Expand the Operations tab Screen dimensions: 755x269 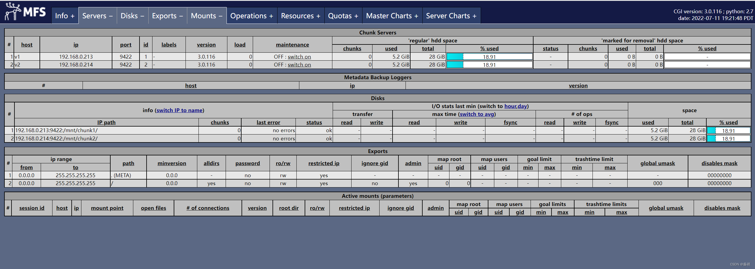pos(252,16)
